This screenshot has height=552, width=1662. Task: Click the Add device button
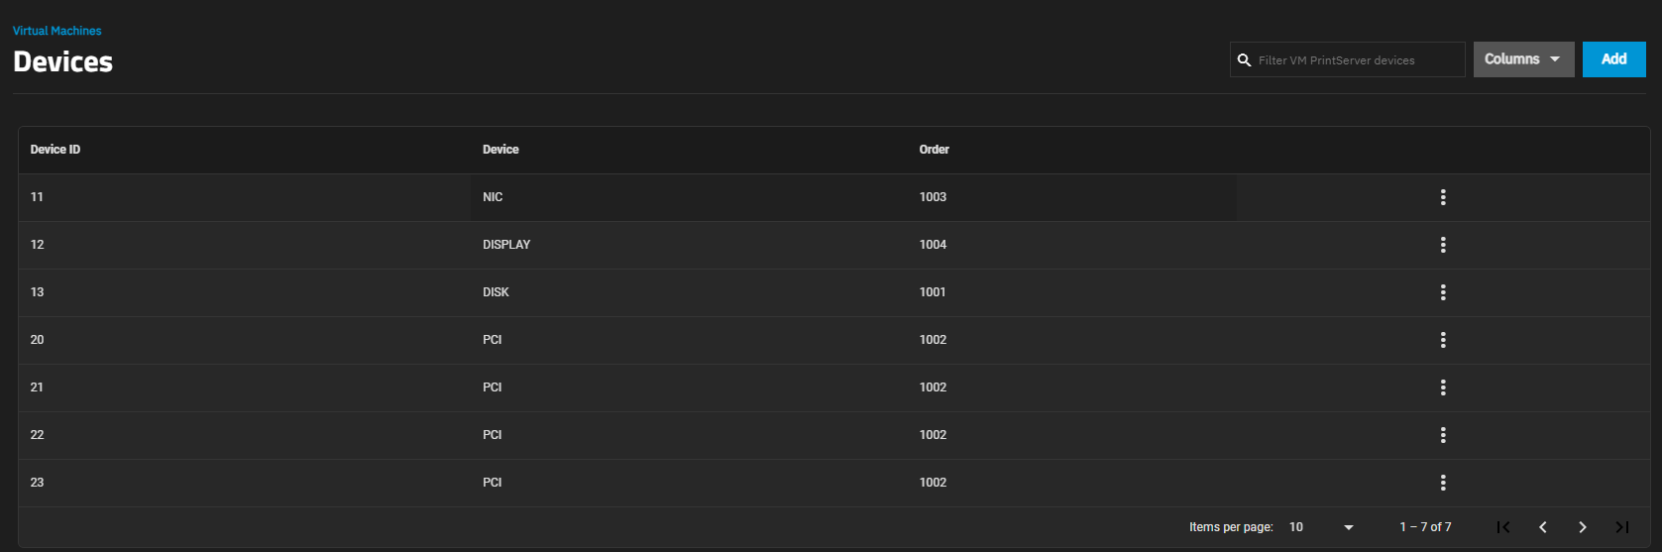(x=1613, y=59)
